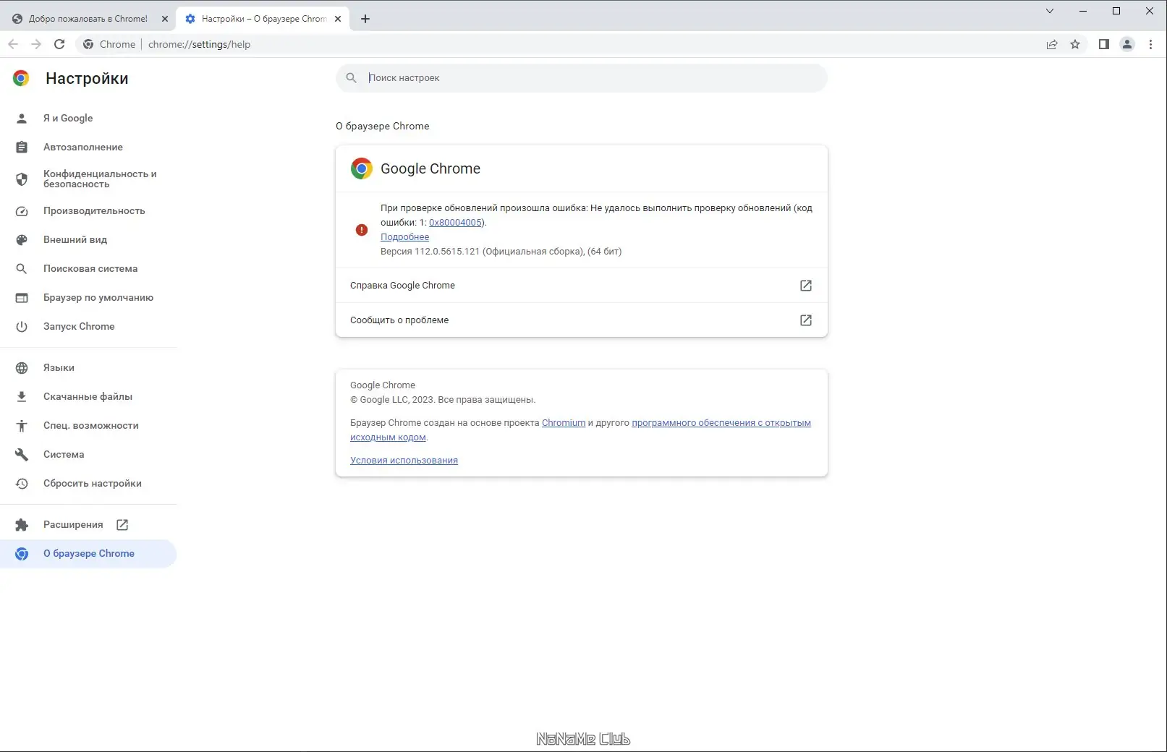Focus the Поиск настроек search field

coord(593,78)
